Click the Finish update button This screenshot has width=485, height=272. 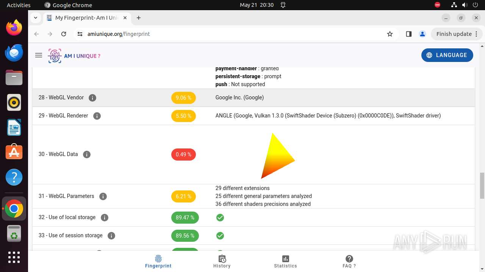(x=457, y=34)
